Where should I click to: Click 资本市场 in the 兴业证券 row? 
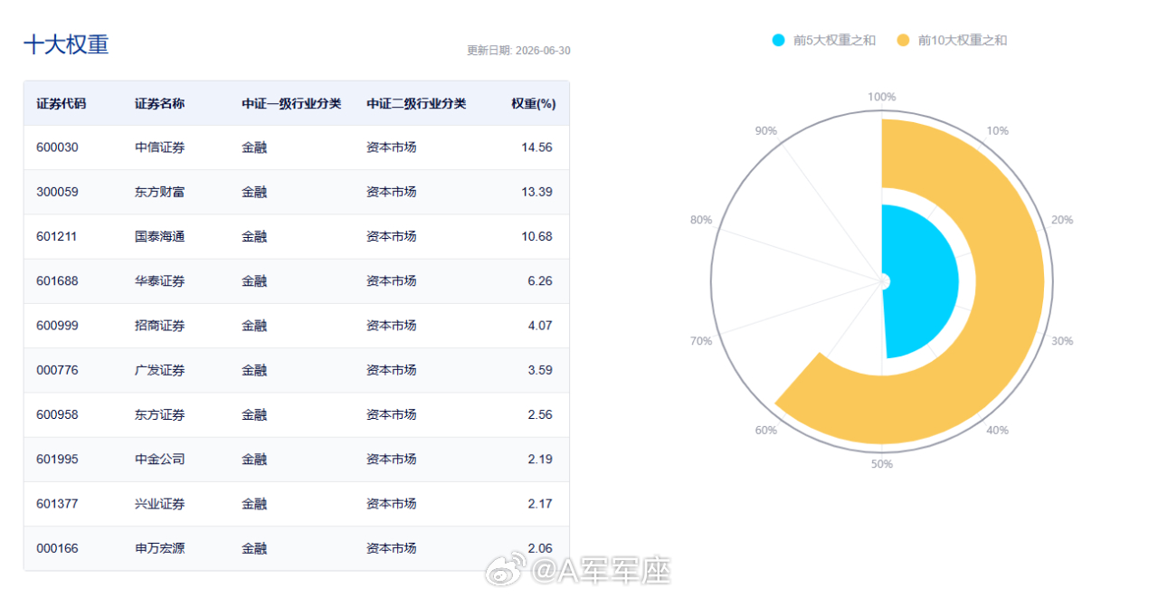[x=392, y=503]
